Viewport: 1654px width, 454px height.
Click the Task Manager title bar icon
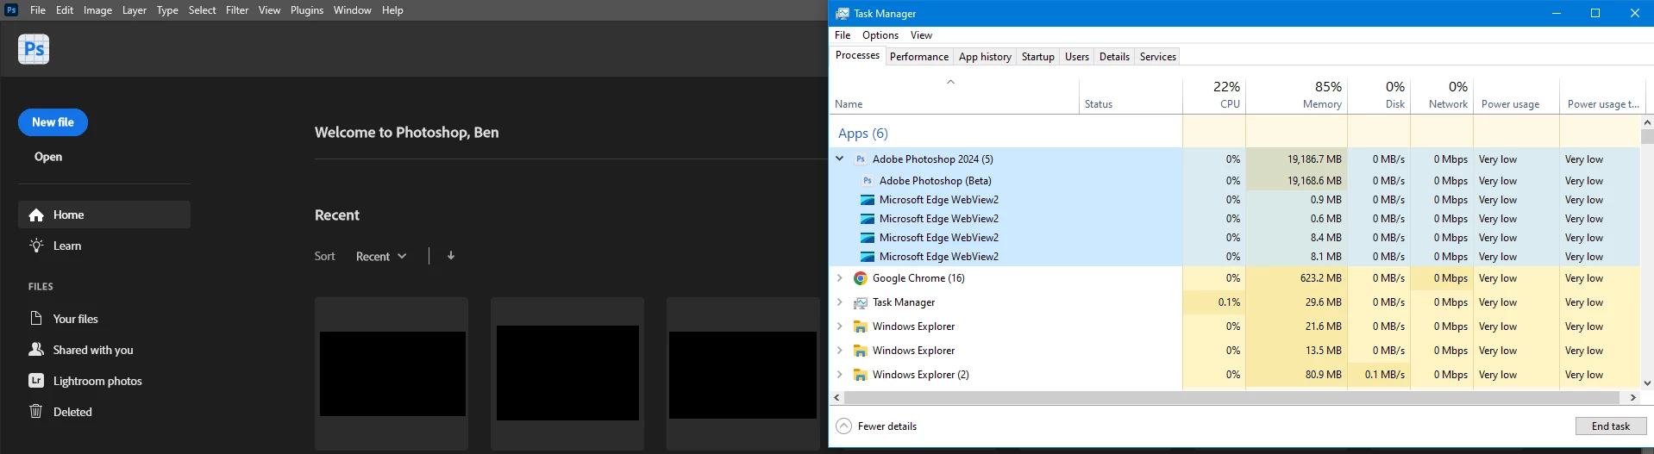843,14
